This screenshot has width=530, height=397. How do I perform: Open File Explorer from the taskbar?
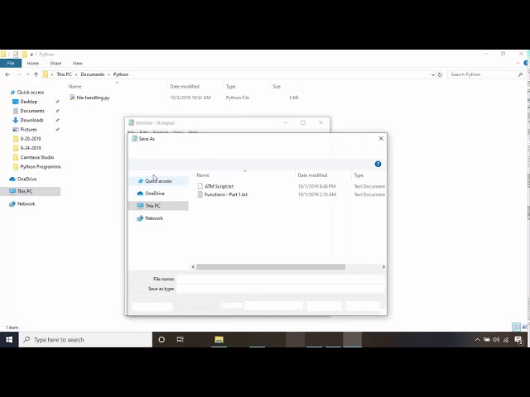(219, 340)
